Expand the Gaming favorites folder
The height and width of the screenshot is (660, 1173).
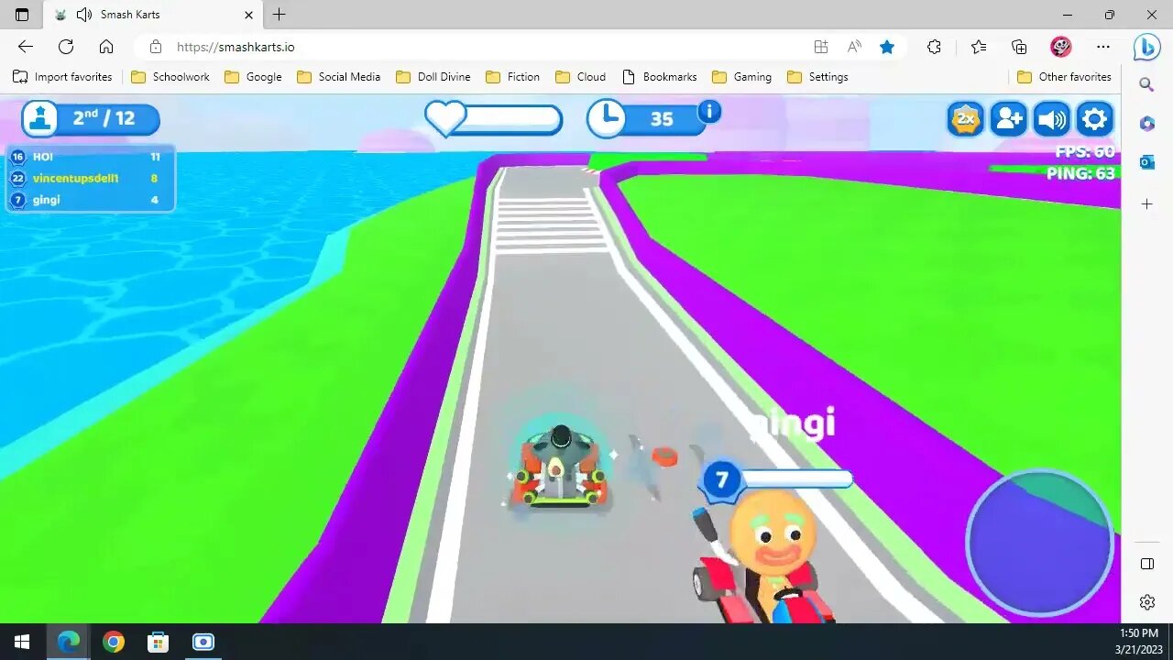click(x=742, y=77)
